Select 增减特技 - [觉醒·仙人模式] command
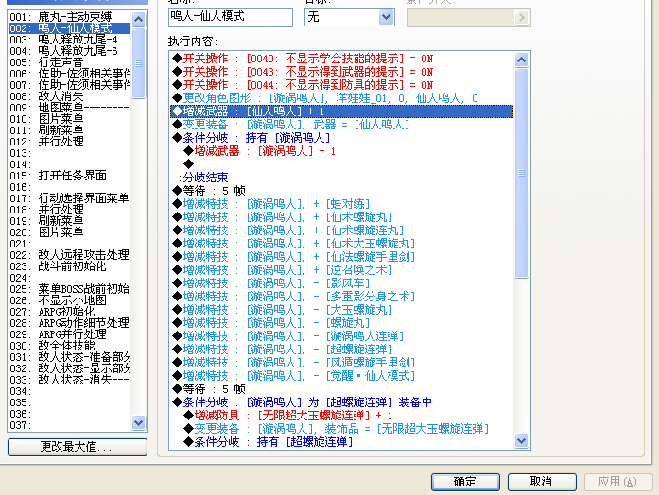 (341, 376)
